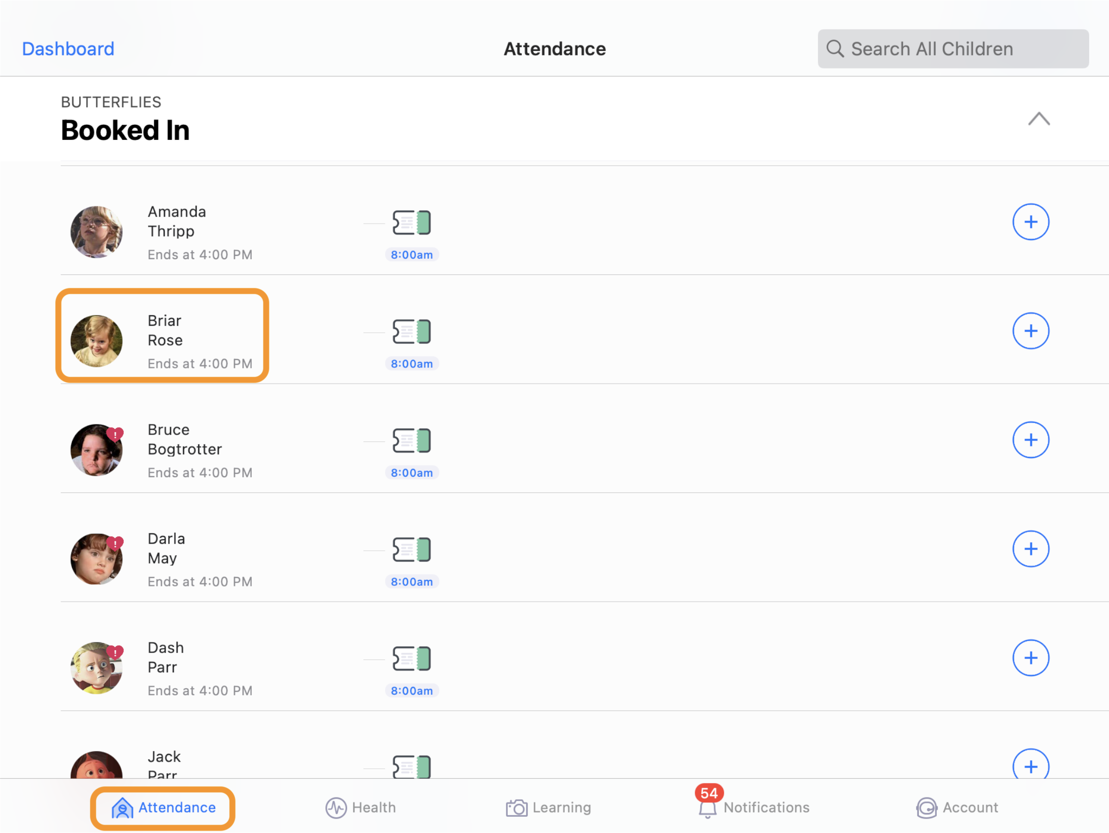Viewport: 1109px width, 833px height.
Task: Switch to the Learning tab
Action: (548, 808)
